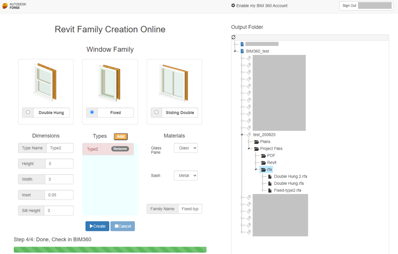Remove Type2 from the types list
The height and width of the screenshot is (254, 398).
pos(120,149)
